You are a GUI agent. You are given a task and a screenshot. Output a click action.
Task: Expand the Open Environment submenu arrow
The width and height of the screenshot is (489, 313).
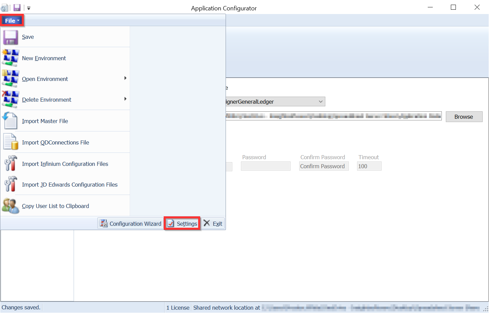pos(125,78)
